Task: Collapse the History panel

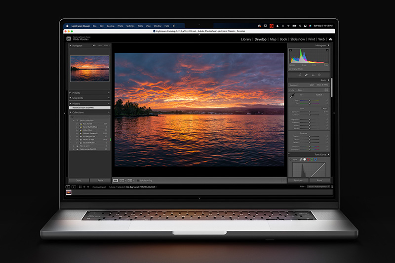Action: [70, 104]
